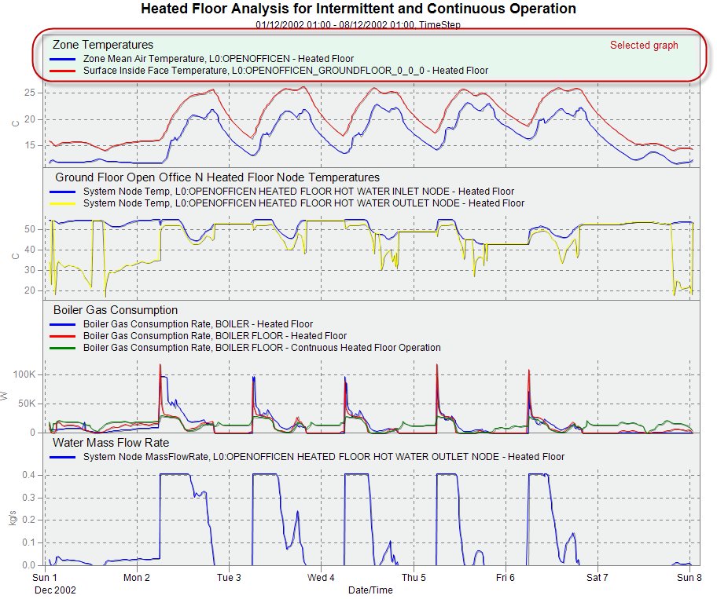
Task: Click the Boiler Gas Consumption Rate, BOILER legend entry
Action: (x=197, y=324)
